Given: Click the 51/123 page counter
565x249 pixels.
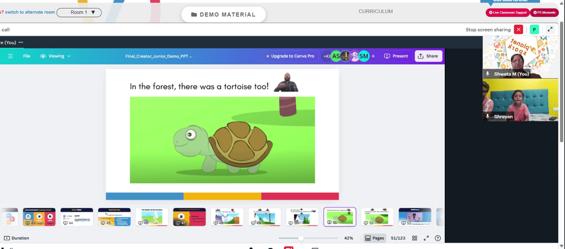Looking at the screenshot, I should [398, 238].
